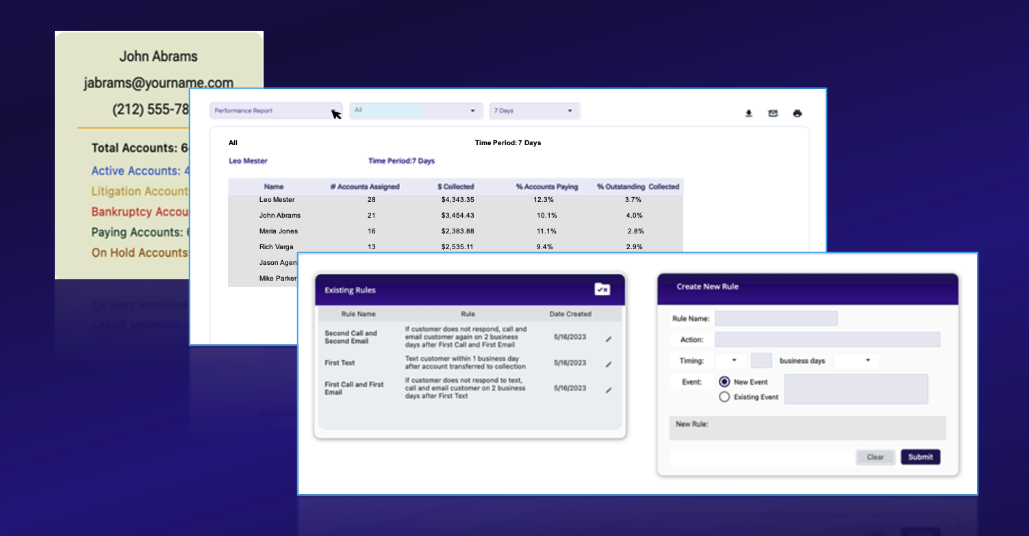Click the 5/16/2023 date of First Text rule
Image resolution: width=1029 pixels, height=536 pixels.
[570, 363]
